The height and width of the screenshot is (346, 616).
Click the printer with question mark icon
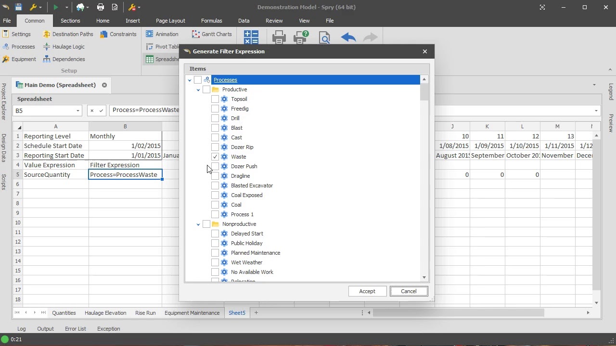pyautogui.click(x=301, y=37)
